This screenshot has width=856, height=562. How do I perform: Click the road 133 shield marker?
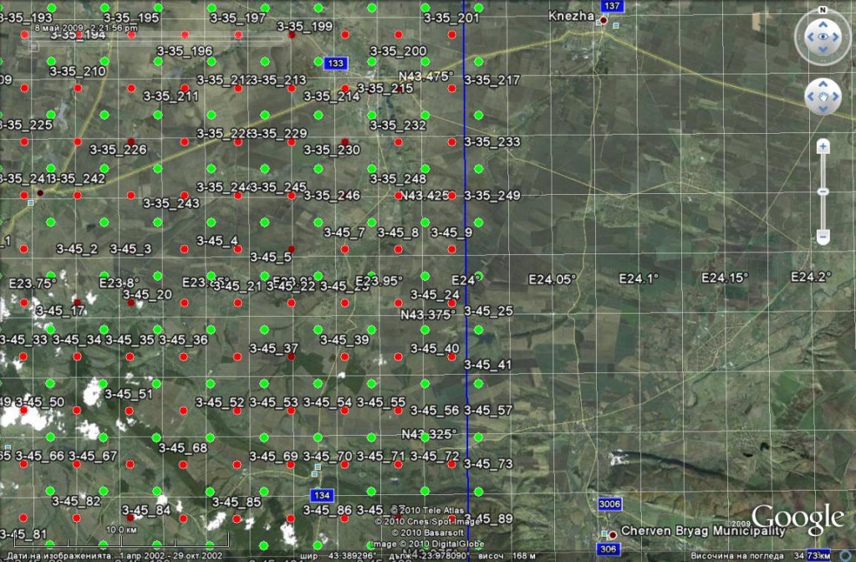336,64
